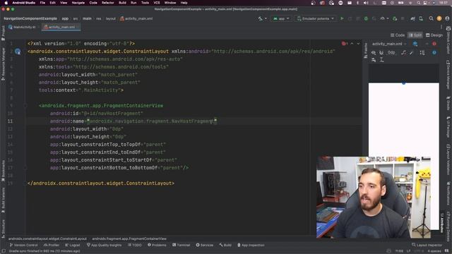This screenshot has height=254, width=452.
Task: Open the Navigate menu
Action: point(78,3)
